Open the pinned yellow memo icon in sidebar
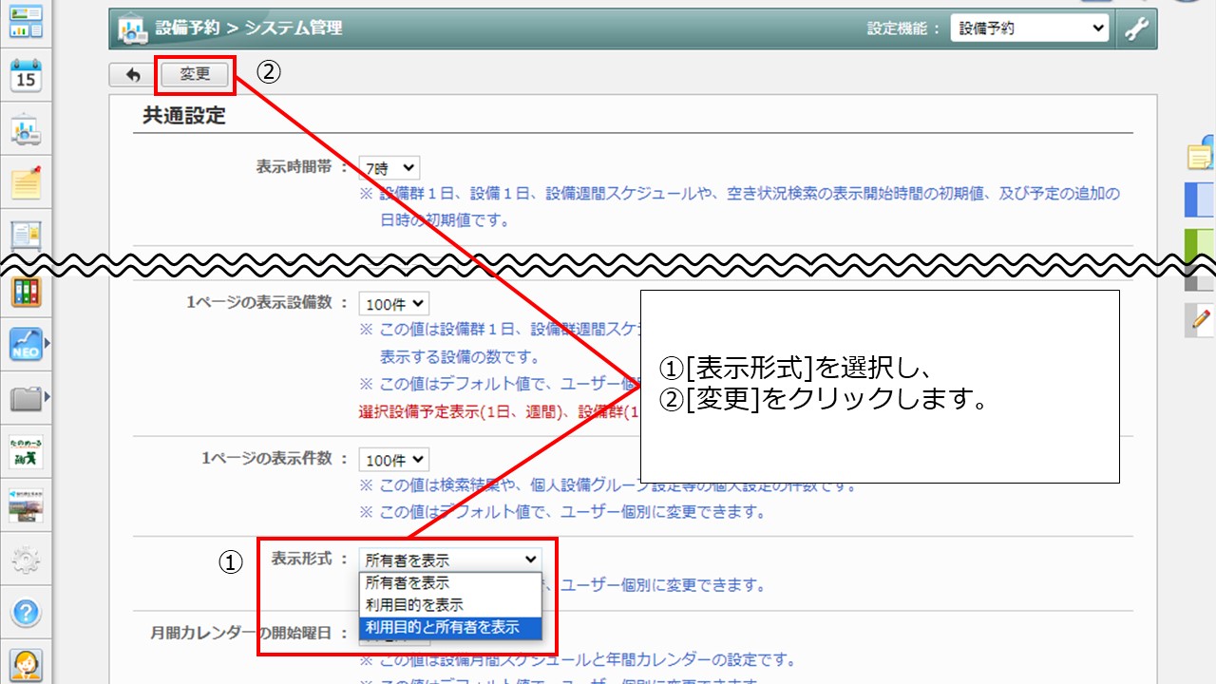The width and height of the screenshot is (1216, 684). point(26,182)
